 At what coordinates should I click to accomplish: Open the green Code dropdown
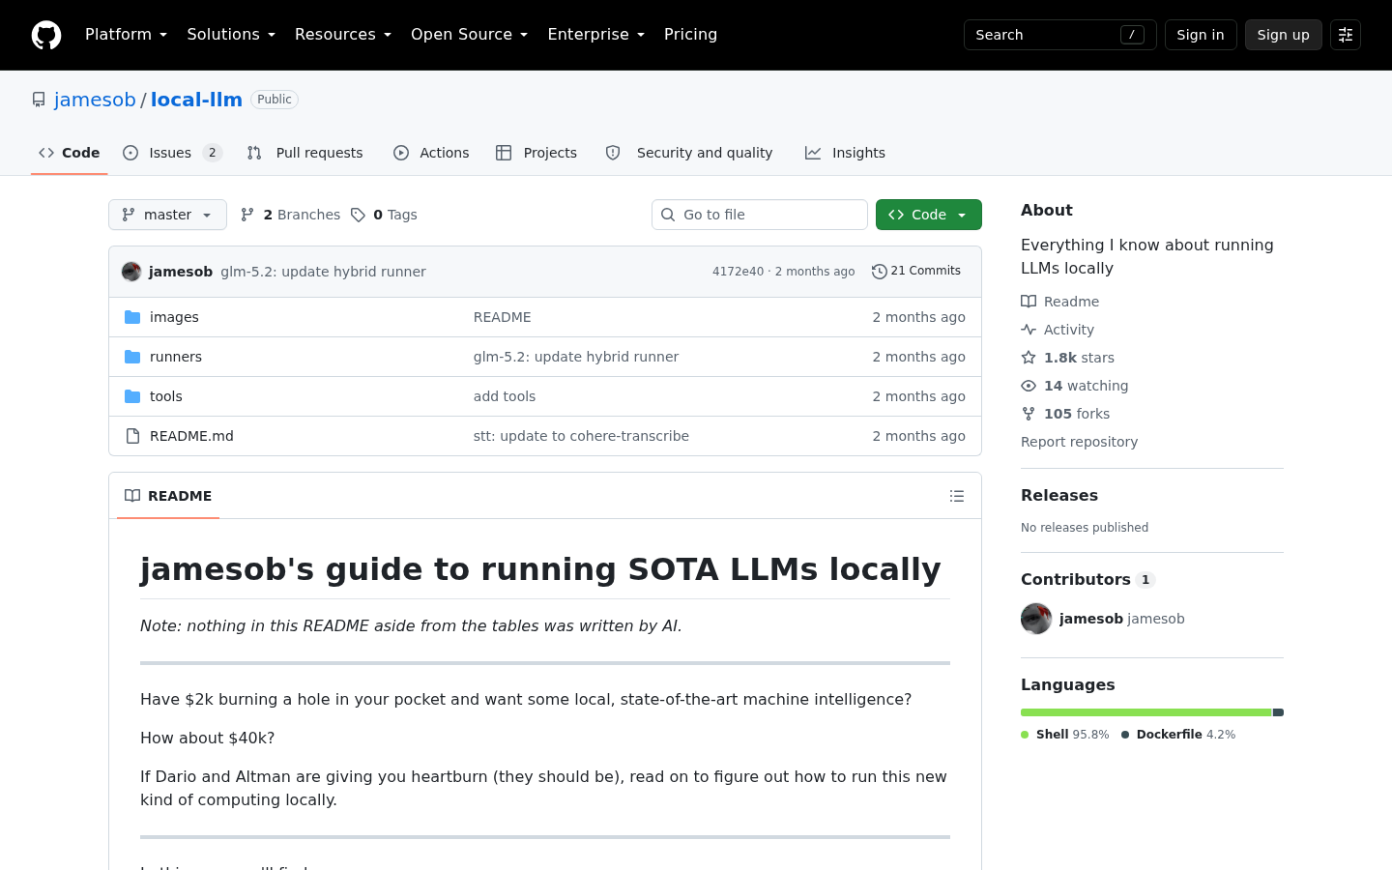click(929, 215)
